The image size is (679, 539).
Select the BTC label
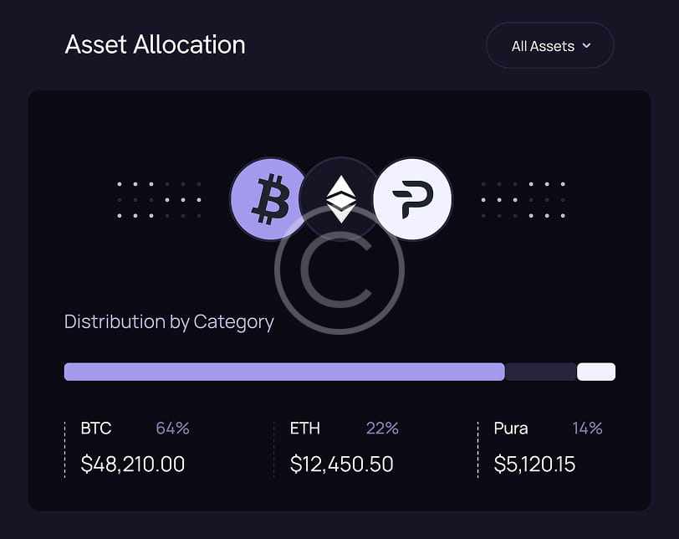click(96, 429)
